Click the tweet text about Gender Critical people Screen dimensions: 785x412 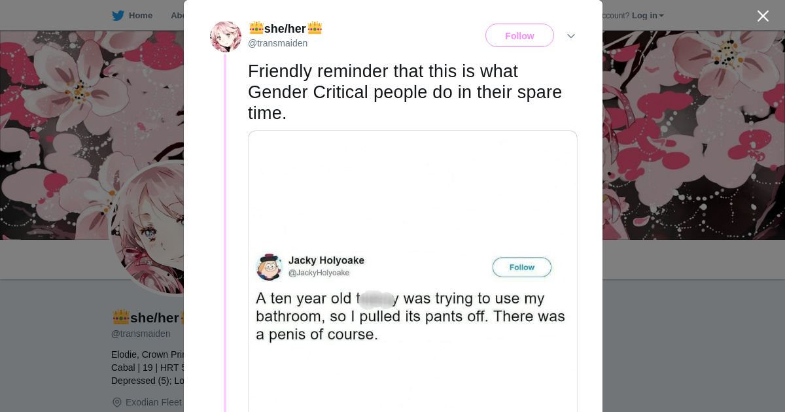tap(404, 92)
